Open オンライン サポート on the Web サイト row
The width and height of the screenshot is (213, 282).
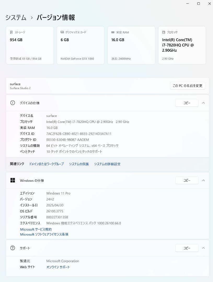(58, 267)
